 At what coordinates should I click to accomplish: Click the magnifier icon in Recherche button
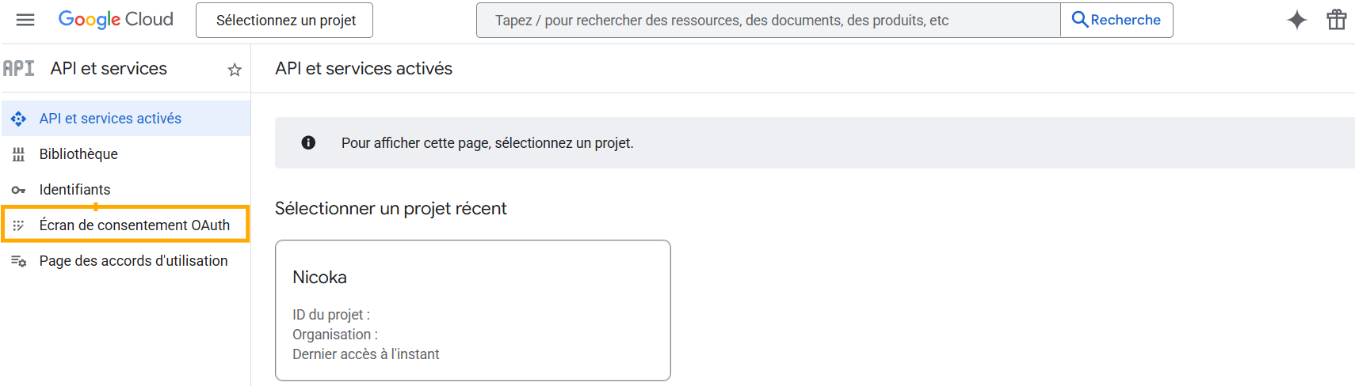pos(1079,20)
